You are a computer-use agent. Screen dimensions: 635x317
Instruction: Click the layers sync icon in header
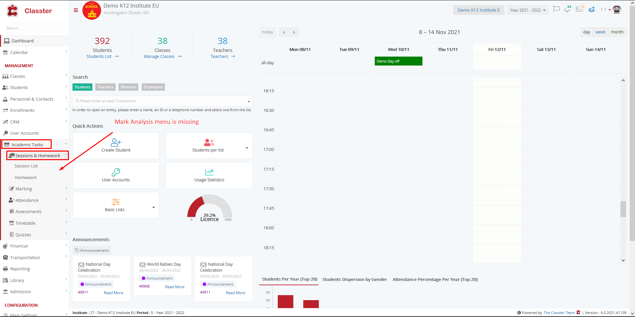(x=592, y=10)
